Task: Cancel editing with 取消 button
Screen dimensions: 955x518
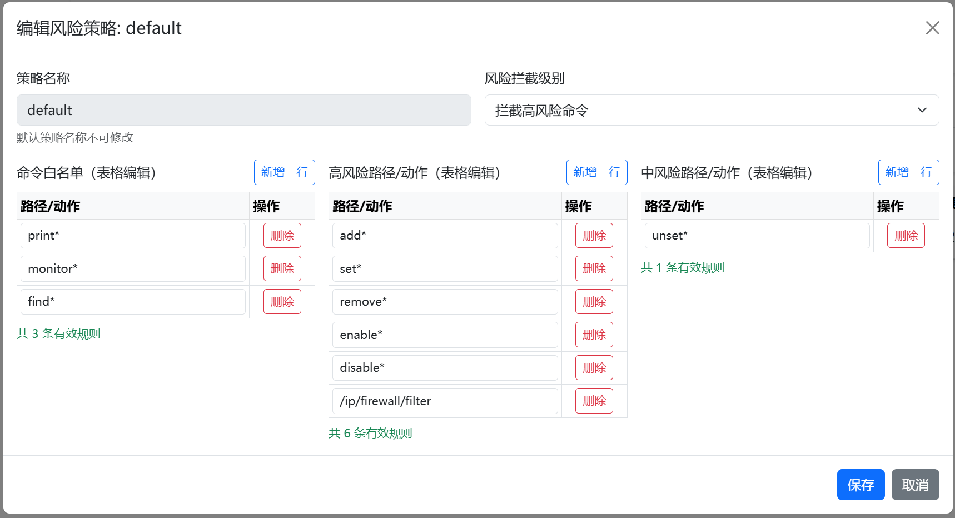Action: (915, 485)
